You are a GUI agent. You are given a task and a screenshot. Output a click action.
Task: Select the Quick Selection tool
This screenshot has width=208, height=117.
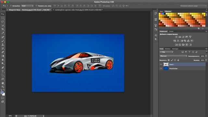(3, 25)
